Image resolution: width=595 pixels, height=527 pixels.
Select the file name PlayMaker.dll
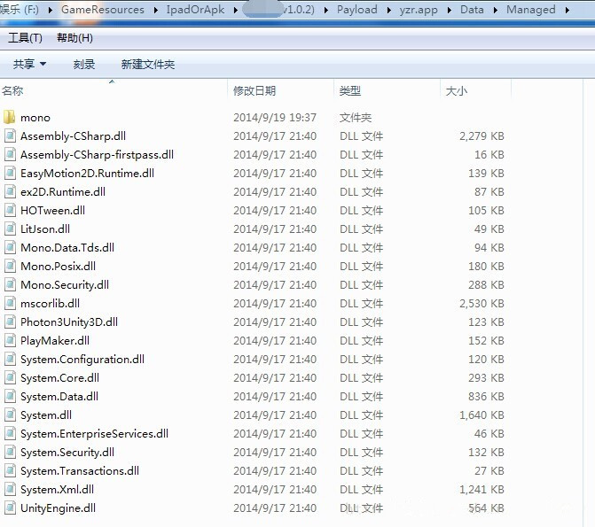pyautogui.click(x=55, y=340)
